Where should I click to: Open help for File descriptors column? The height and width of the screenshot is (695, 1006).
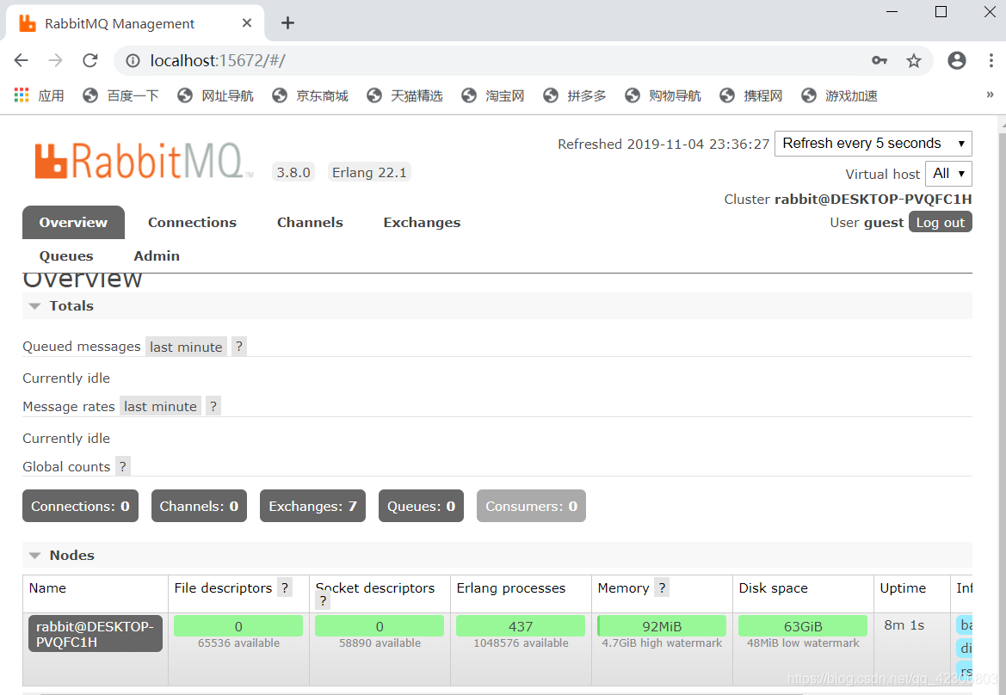(285, 587)
